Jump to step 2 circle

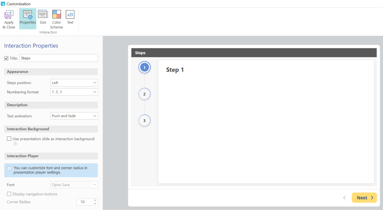pyautogui.click(x=144, y=94)
